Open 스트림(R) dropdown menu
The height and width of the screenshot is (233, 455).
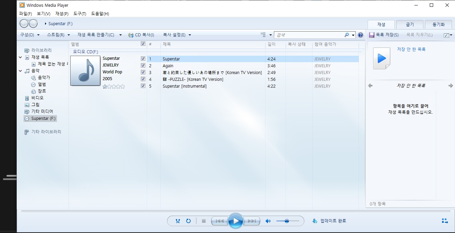pyautogui.click(x=58, y=35)
